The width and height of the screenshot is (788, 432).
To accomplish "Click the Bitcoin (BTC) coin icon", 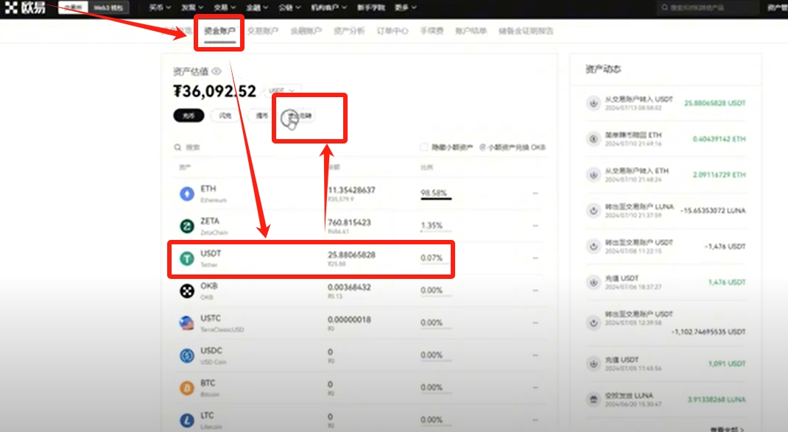I will point(187,388).
